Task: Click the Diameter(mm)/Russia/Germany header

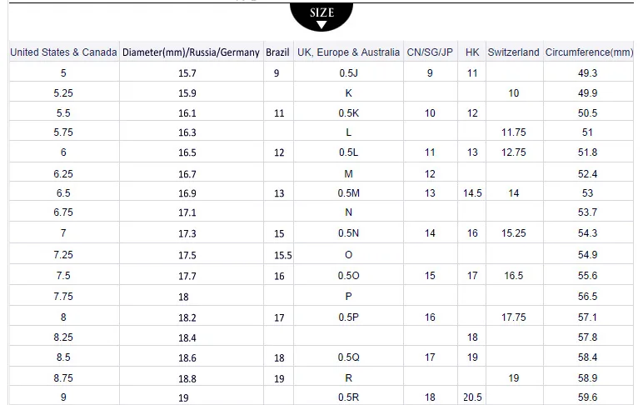Action: point(191,52)
